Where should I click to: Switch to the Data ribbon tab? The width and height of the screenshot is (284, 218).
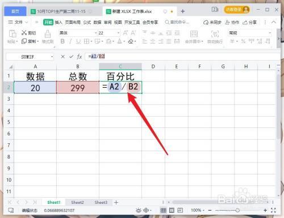[x=97, y=22]
